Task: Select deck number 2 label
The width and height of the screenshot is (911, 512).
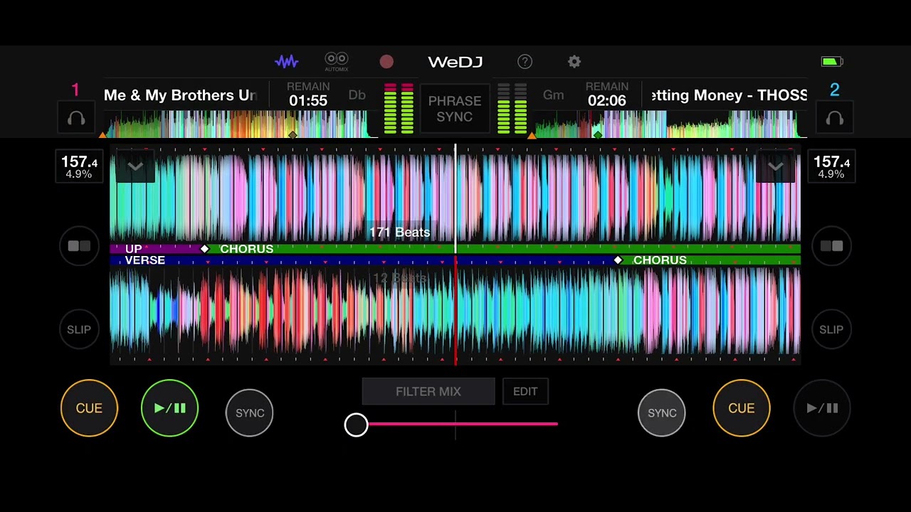Action: click(835, 90)
